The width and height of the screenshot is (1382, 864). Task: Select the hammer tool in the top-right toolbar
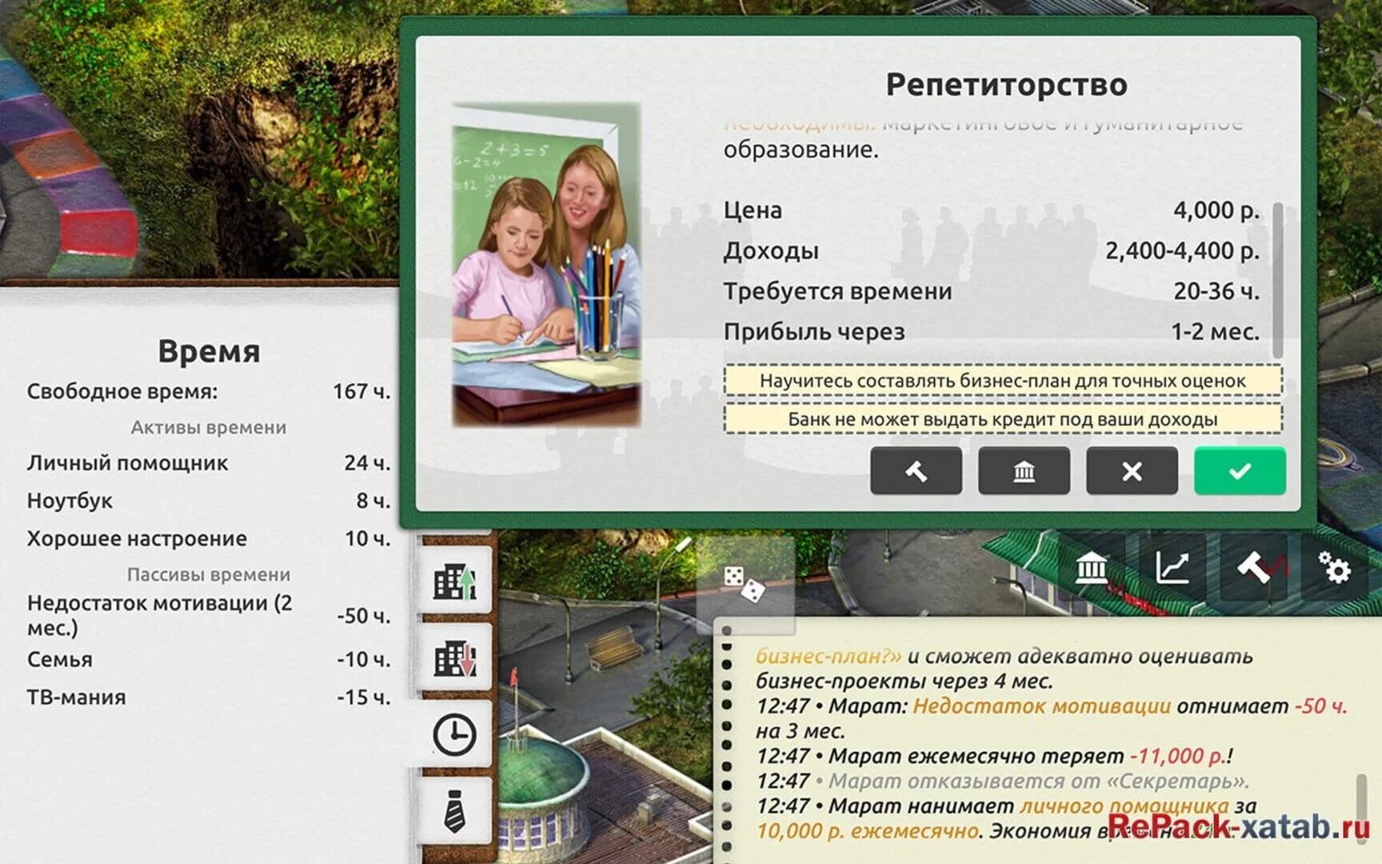pos(1252,569)
